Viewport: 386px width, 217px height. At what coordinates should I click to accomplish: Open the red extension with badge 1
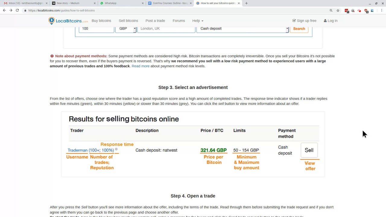click(x=346, y=11)
